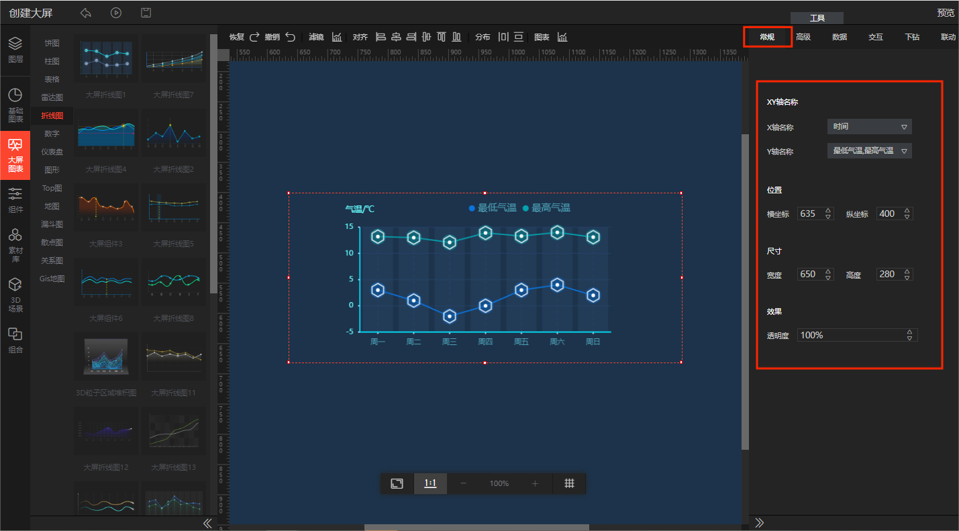Open the 3D场景 sidebar section
Screen dimensions: 959x531
[x=15, y=295]
